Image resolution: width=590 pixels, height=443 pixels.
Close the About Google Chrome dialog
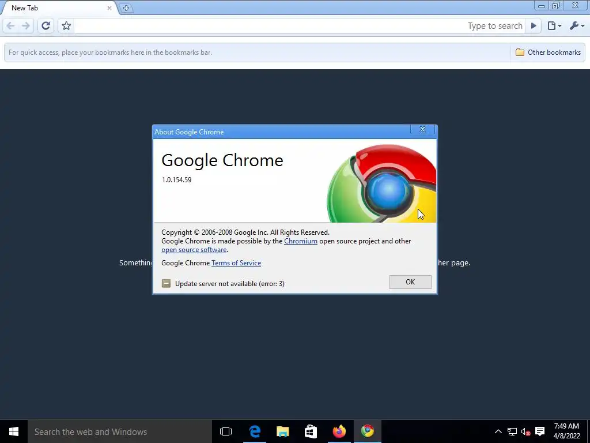coord(422,130)
